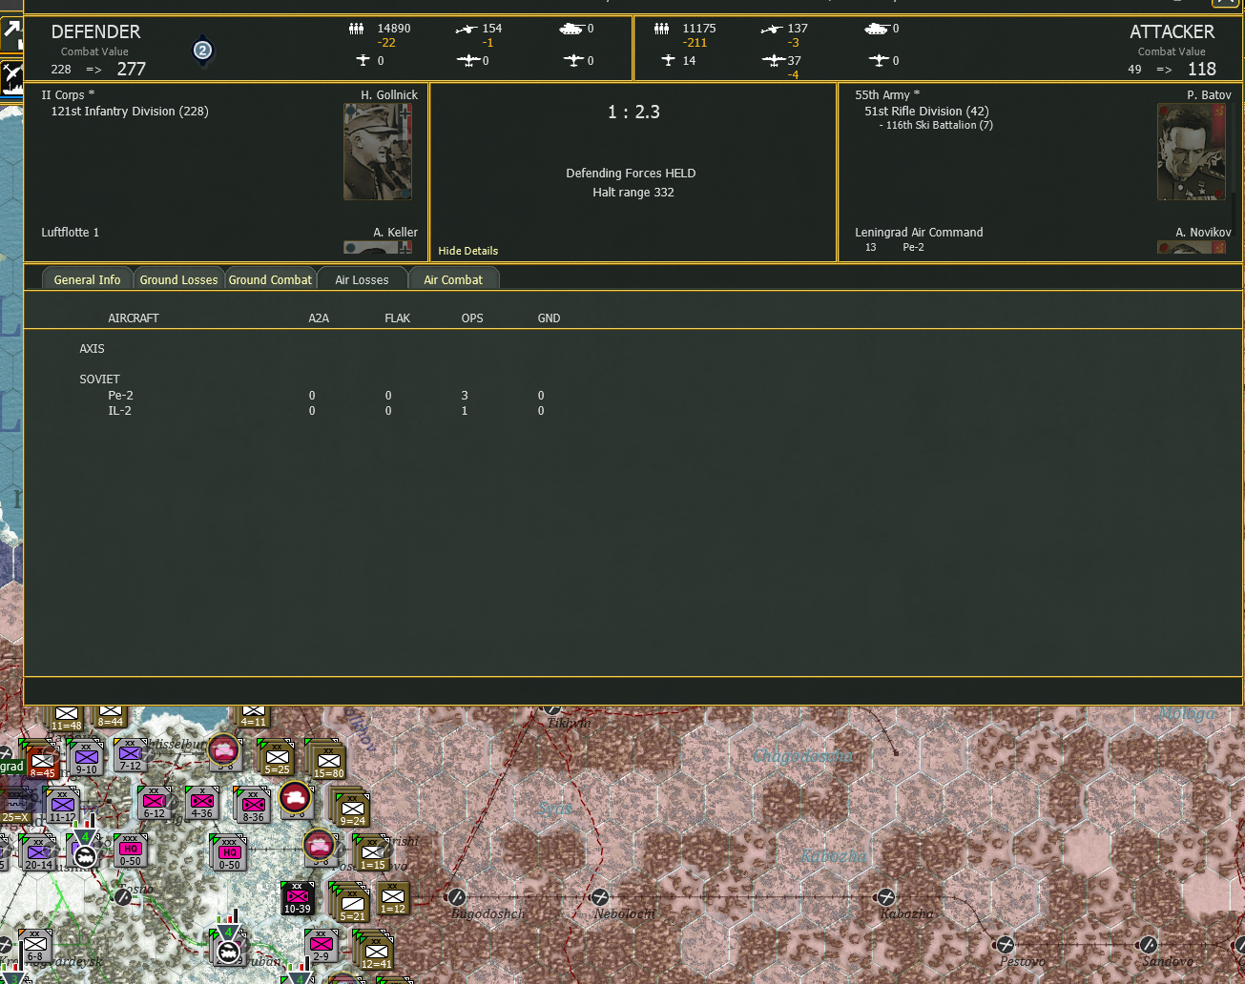Click the defender bomber aircraft icon

[x=467, y=60]
